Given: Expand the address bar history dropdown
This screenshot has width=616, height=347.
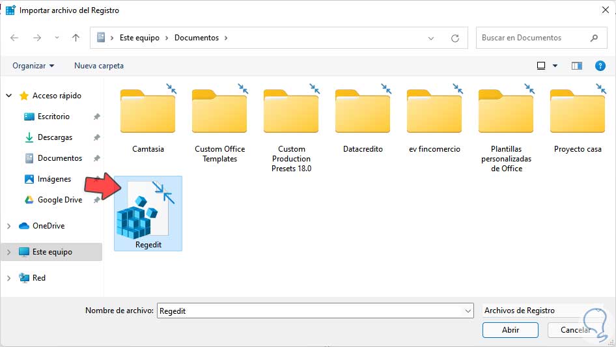Looking at the screenshot, I should 431,38.
